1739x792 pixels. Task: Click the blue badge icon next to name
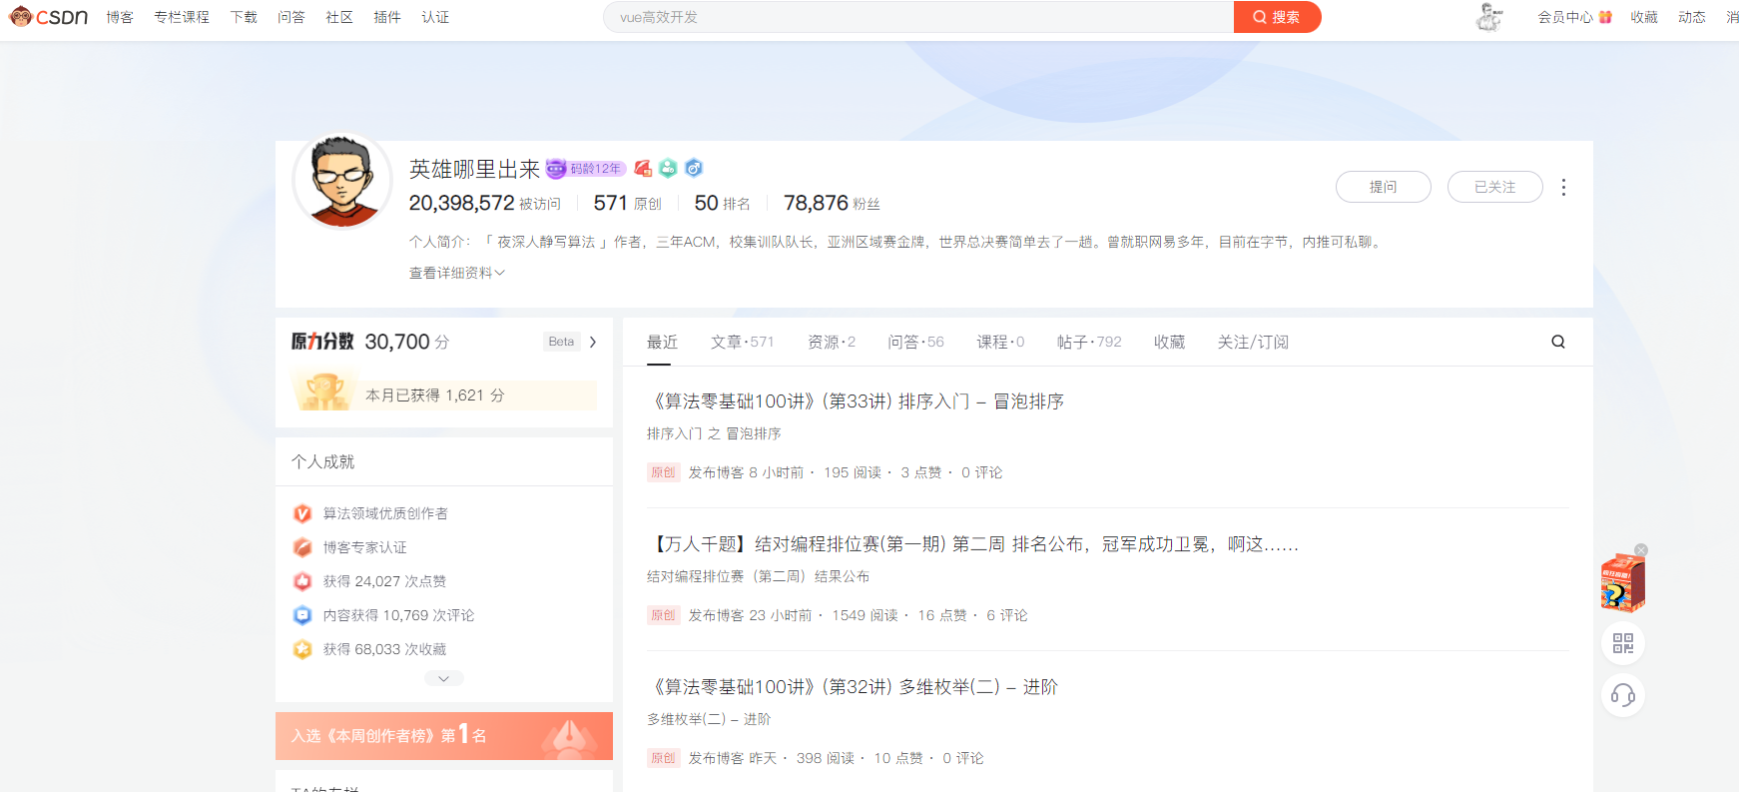click(x=694, y=168)
